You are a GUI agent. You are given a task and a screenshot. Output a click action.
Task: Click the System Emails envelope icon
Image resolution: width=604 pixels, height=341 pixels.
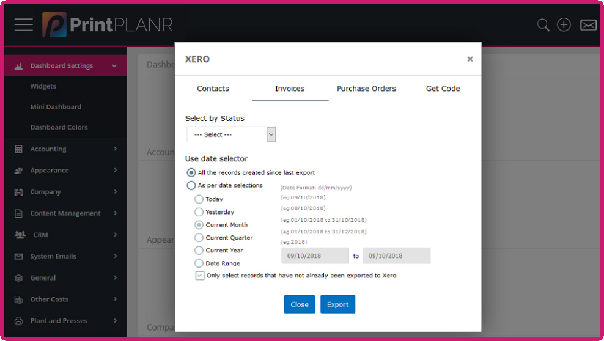coord(18,256)
